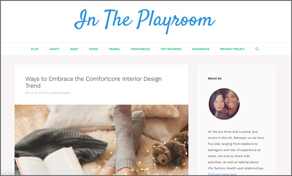Click author name Luciana Oliveira
This screenshot has width=292, height=176.
tap(60, 93)
